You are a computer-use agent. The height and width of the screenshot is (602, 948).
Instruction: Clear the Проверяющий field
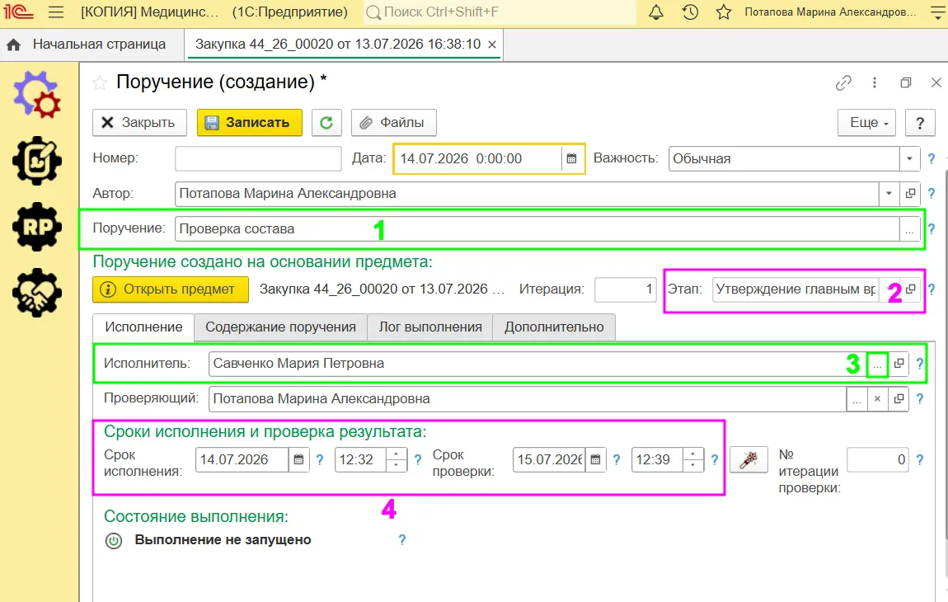[x=877, y=399]
